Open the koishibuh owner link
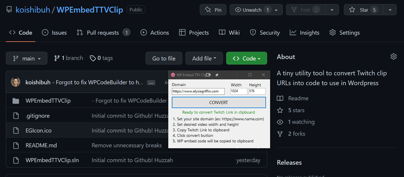 pos(33,10)
